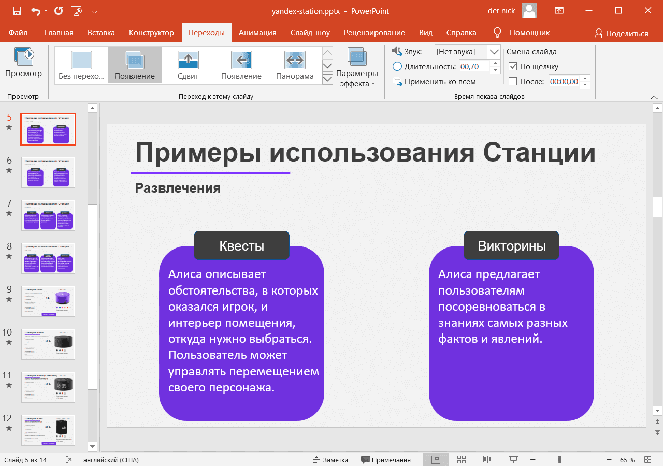Open the Конструктор tab
This screenshot has height=466, width=663.
(x=151, y=33)
